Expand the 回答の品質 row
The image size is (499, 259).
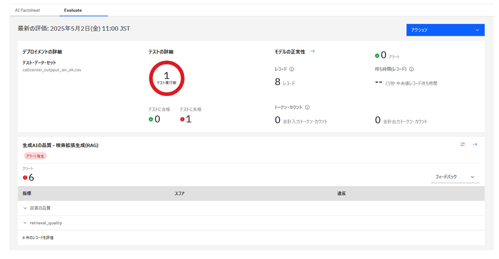[25, 208]
